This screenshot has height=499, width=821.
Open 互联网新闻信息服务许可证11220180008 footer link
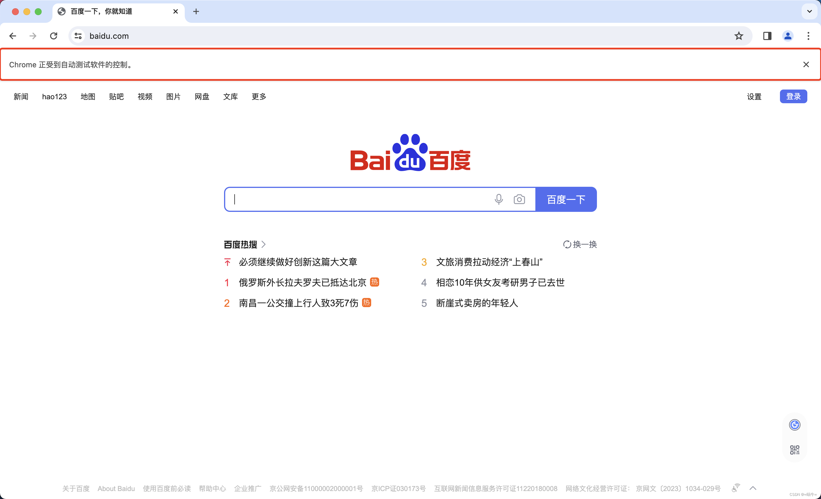496,489
